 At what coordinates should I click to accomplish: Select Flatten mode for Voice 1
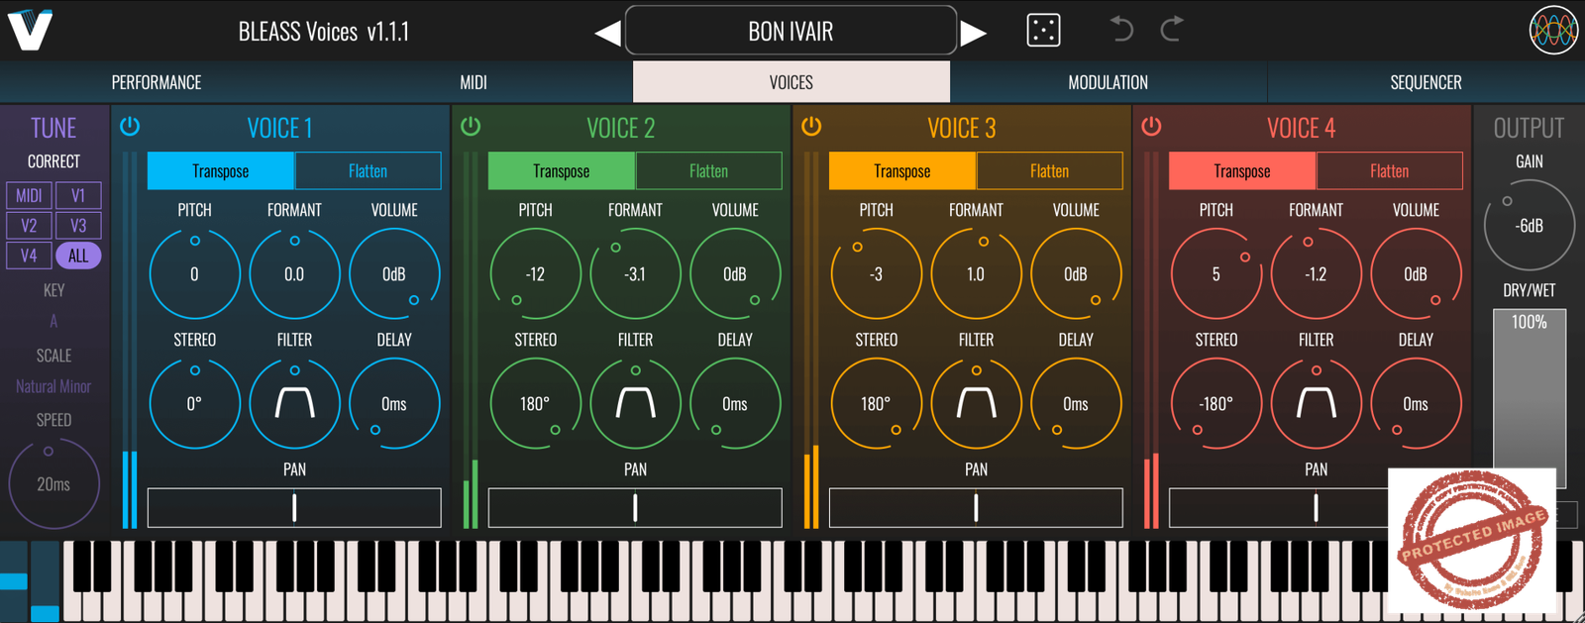368,171
